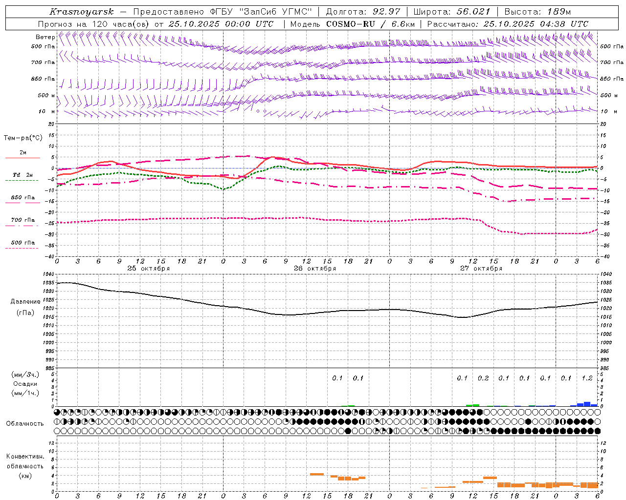Click the Облачность panel label
This screenshot has width=626, height=500.
pos(25,423)
